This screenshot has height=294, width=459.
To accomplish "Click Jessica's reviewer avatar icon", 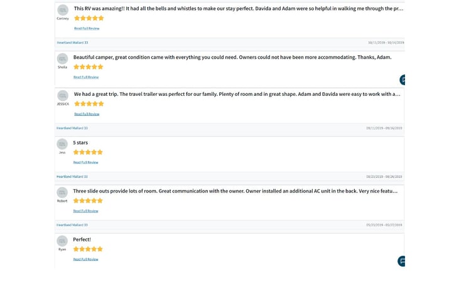I will [63, 95].
